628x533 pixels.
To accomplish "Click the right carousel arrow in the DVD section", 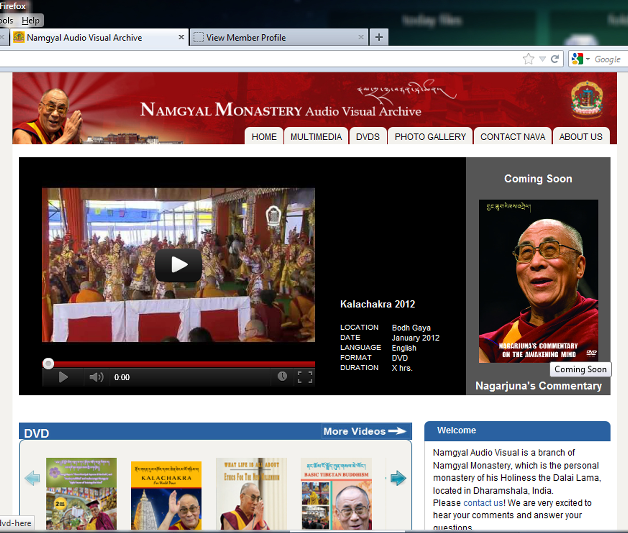I will click(398, 478).
